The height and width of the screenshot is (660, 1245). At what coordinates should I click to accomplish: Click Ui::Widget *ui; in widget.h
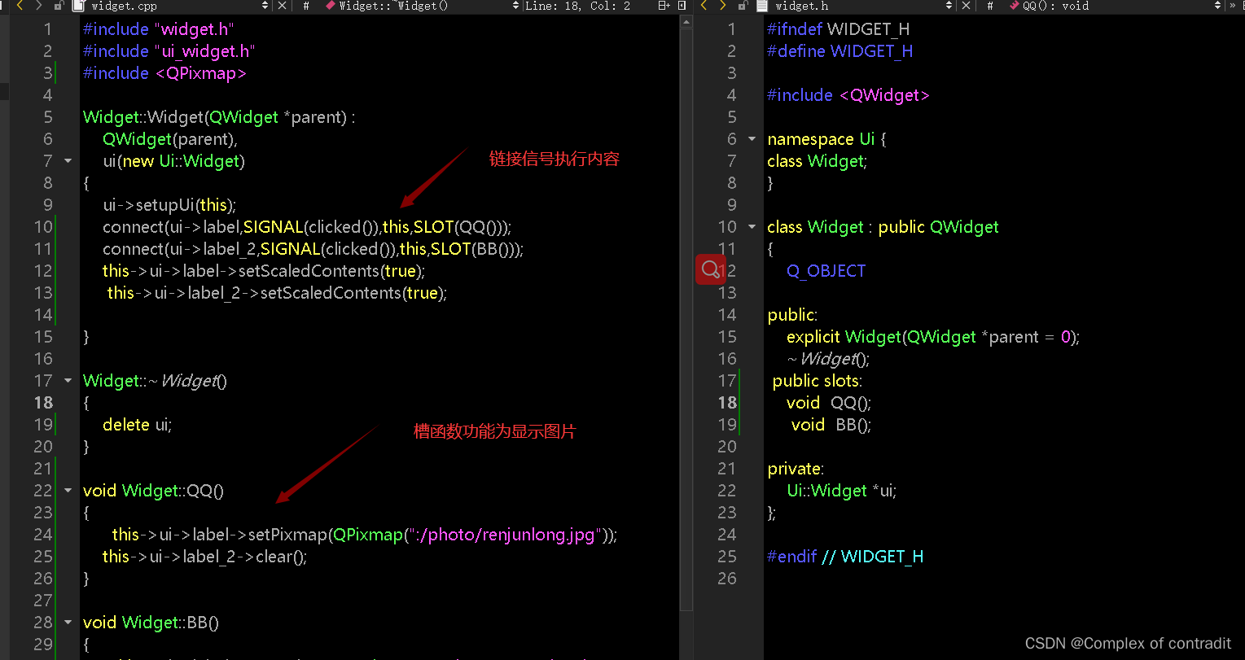[x=842, y=490]
